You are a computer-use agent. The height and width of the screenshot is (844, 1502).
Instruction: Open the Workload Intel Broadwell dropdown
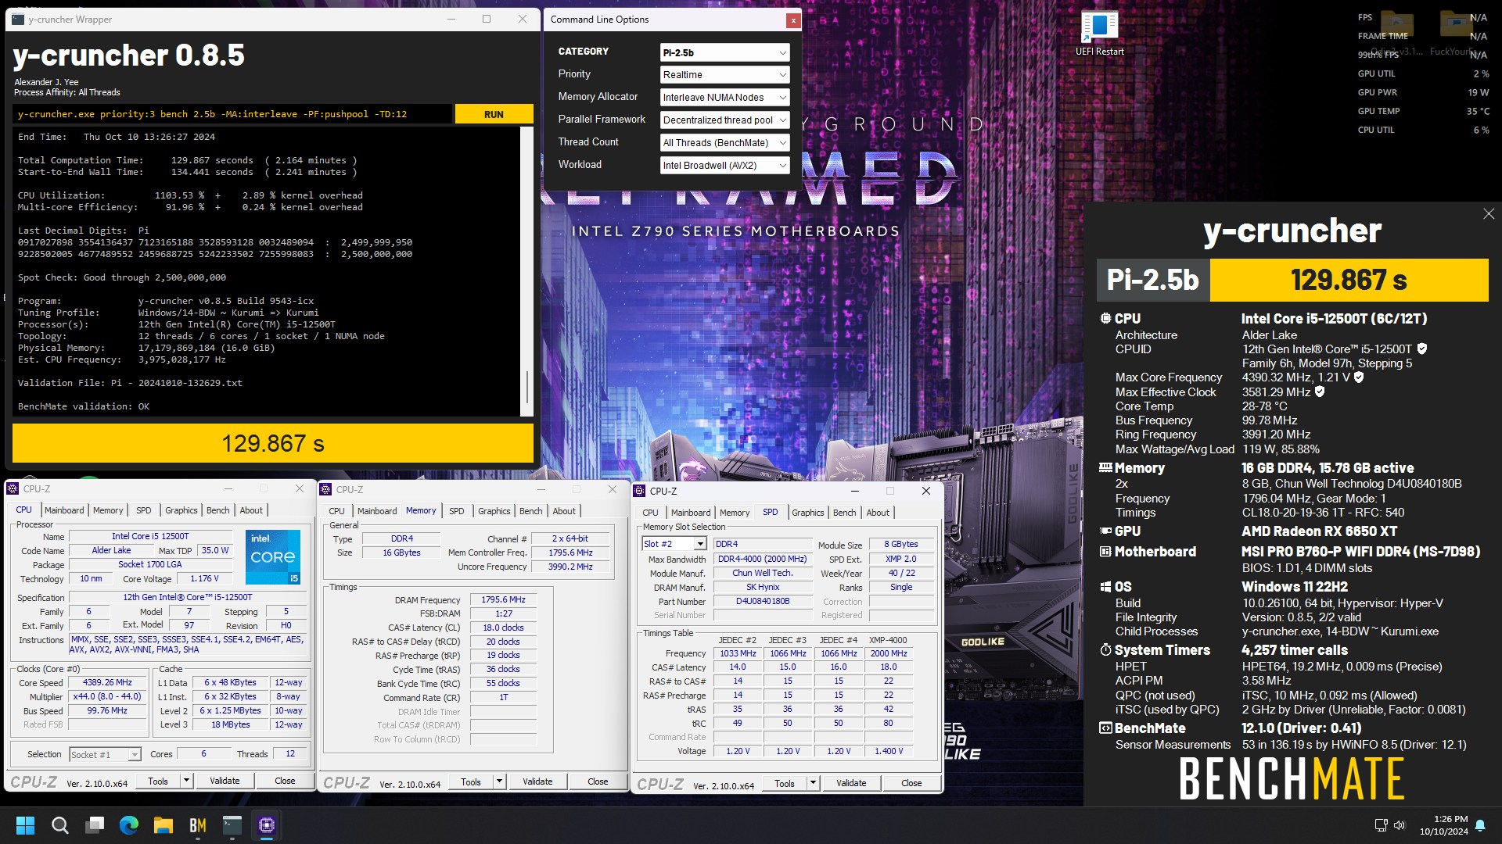tap(724, 166)
